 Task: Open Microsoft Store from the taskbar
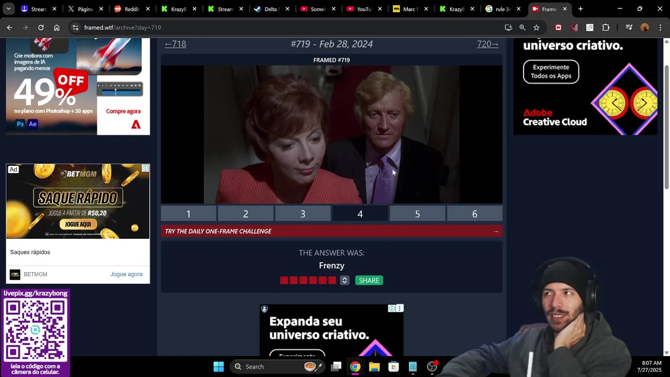394,367
